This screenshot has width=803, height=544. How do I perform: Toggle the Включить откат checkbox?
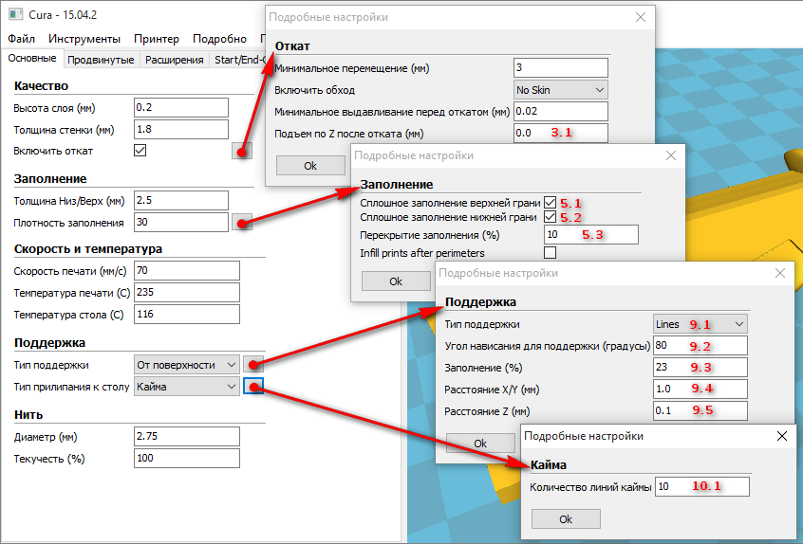[x=140, y=151]
